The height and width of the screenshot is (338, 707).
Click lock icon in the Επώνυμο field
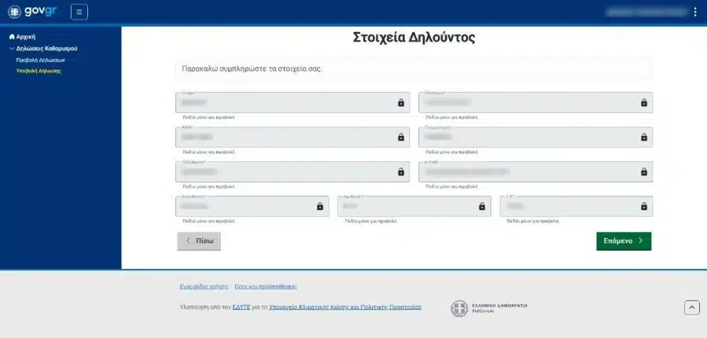[x=643, y=103]
